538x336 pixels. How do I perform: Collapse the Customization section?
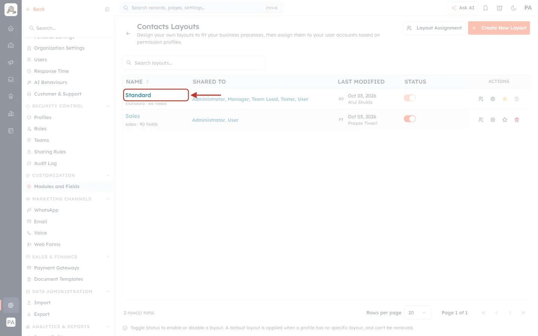point(108,176)
